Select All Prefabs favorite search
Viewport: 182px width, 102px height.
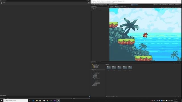pyautogui.click(x=96, y=67)
